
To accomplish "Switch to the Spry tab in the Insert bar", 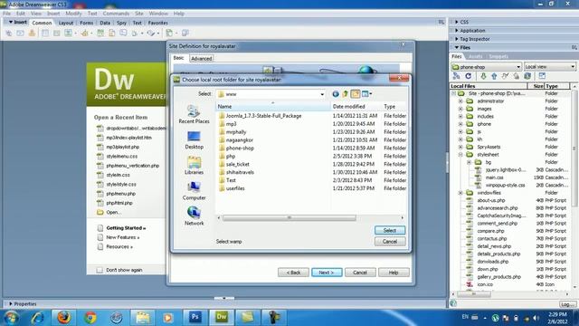I will coord(121,23).
